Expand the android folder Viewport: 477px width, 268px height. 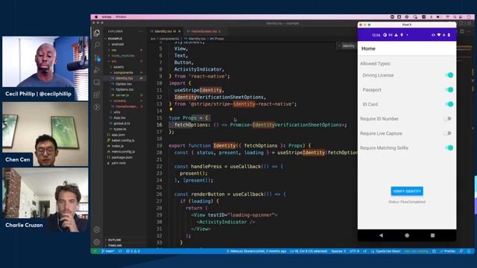(117, 45)
